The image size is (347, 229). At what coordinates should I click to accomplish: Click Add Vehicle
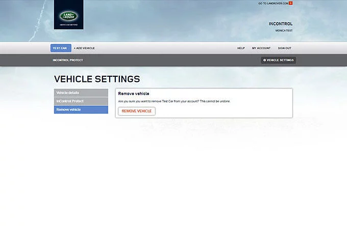click(84, 48)
